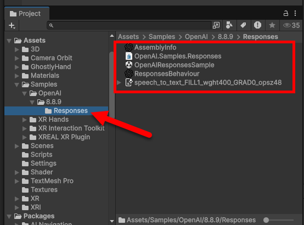Expand the Materials folder
Image resolution: width=304 pixels, height=225 pixels.
[17, 76]
